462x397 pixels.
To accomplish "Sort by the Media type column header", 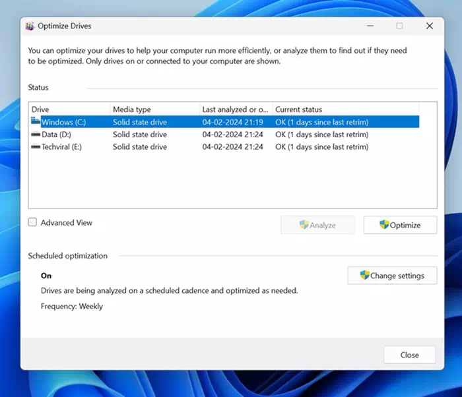I will tap(155, 109).
